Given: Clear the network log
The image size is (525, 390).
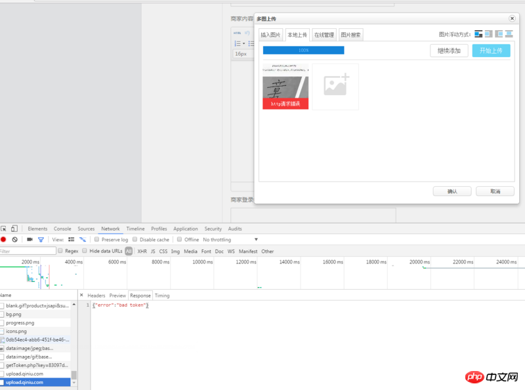Looking at the screenshot, I should point(14,240).
